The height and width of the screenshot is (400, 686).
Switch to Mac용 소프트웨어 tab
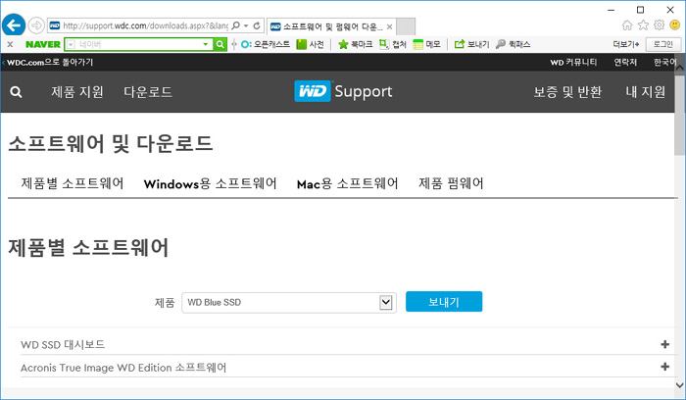(347, 183)
